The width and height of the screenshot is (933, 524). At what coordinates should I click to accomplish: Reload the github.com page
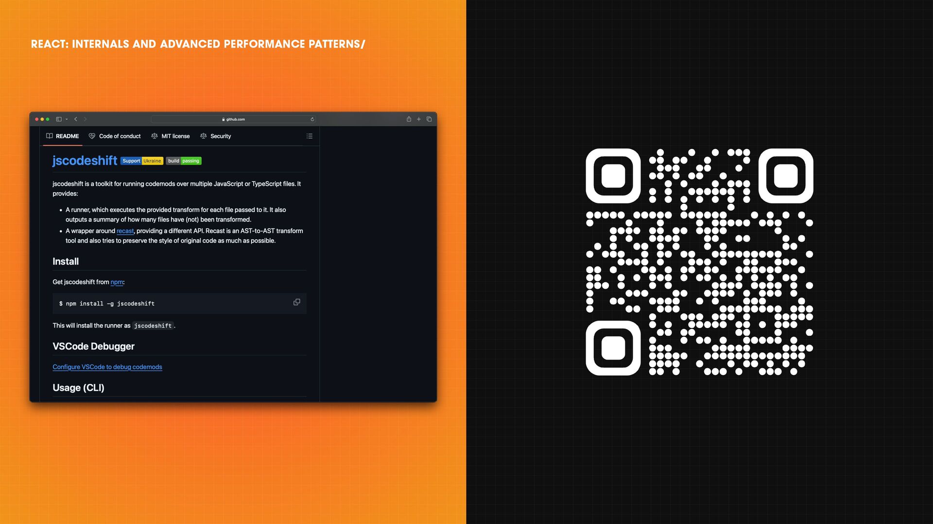pos(312,119)
